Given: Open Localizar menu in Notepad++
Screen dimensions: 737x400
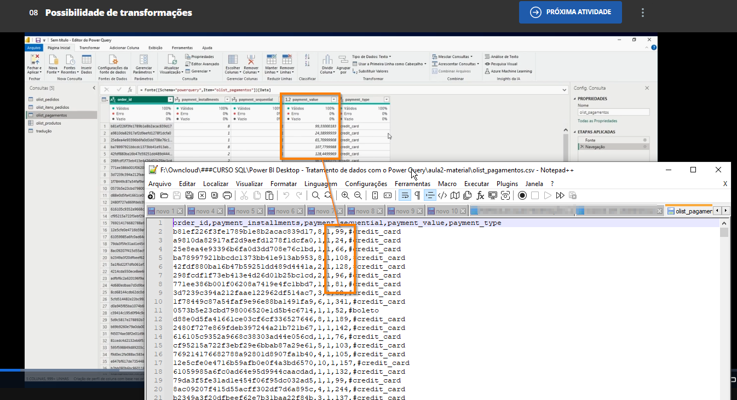Looking at the screenshot, I should (216, 184).
